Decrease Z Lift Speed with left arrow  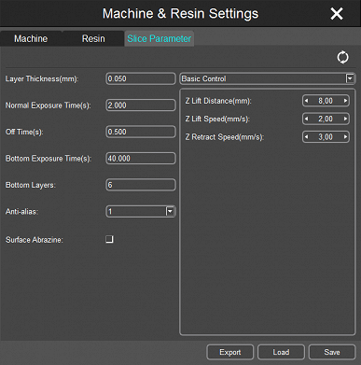click(x=307, y=119)
